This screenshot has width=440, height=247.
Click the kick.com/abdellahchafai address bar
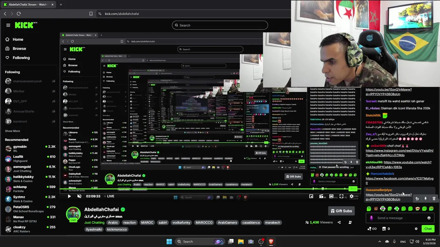[122, 14]
